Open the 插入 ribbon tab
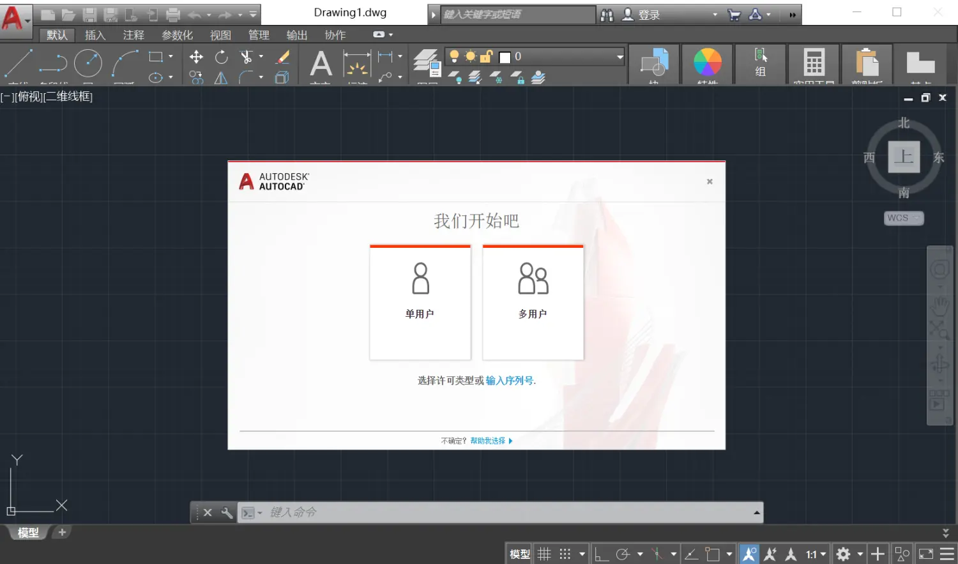The height and width of the screenshot is (564, 958). coord(95,35)
